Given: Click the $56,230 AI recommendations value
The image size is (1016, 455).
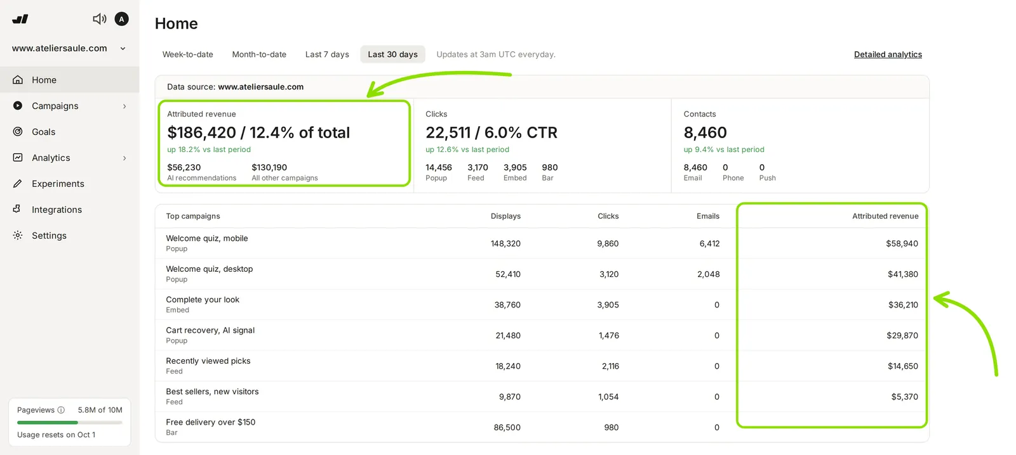Looking at the screenshot, I should coord(184,167).
